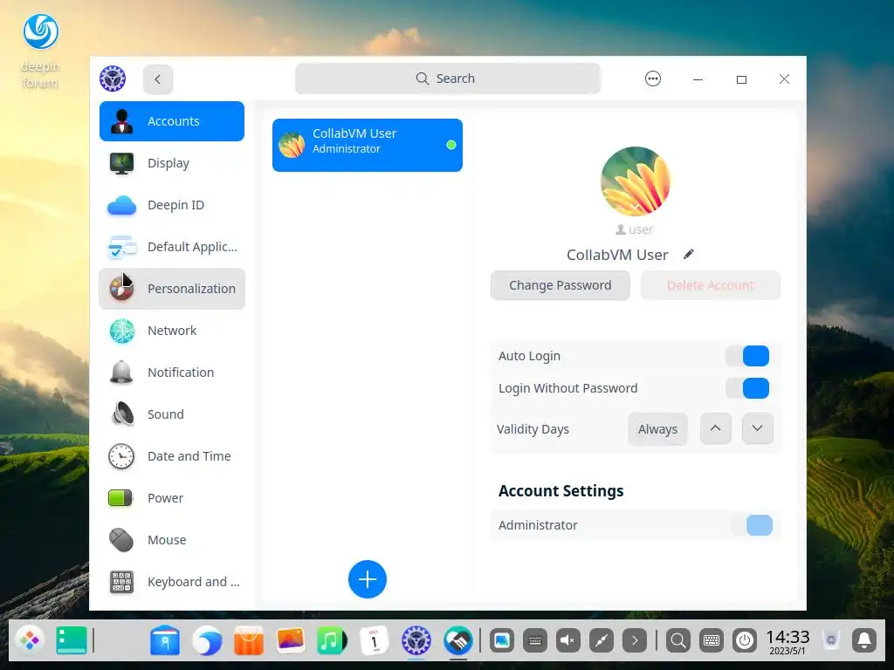
Task: Click the Control Center dock icon
Action: tap(416, 640)
